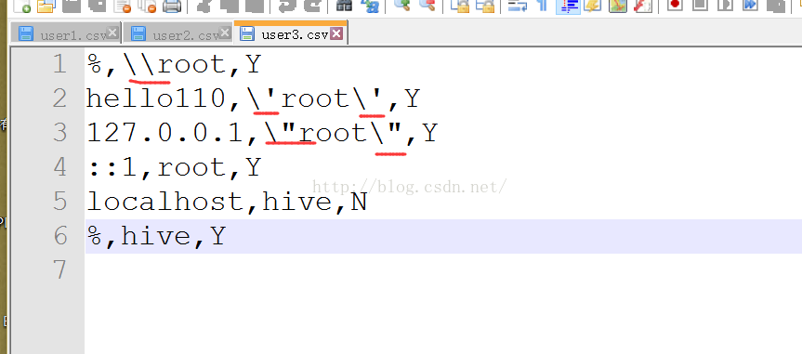Switch to the user1.csv tab

point(65,34)
